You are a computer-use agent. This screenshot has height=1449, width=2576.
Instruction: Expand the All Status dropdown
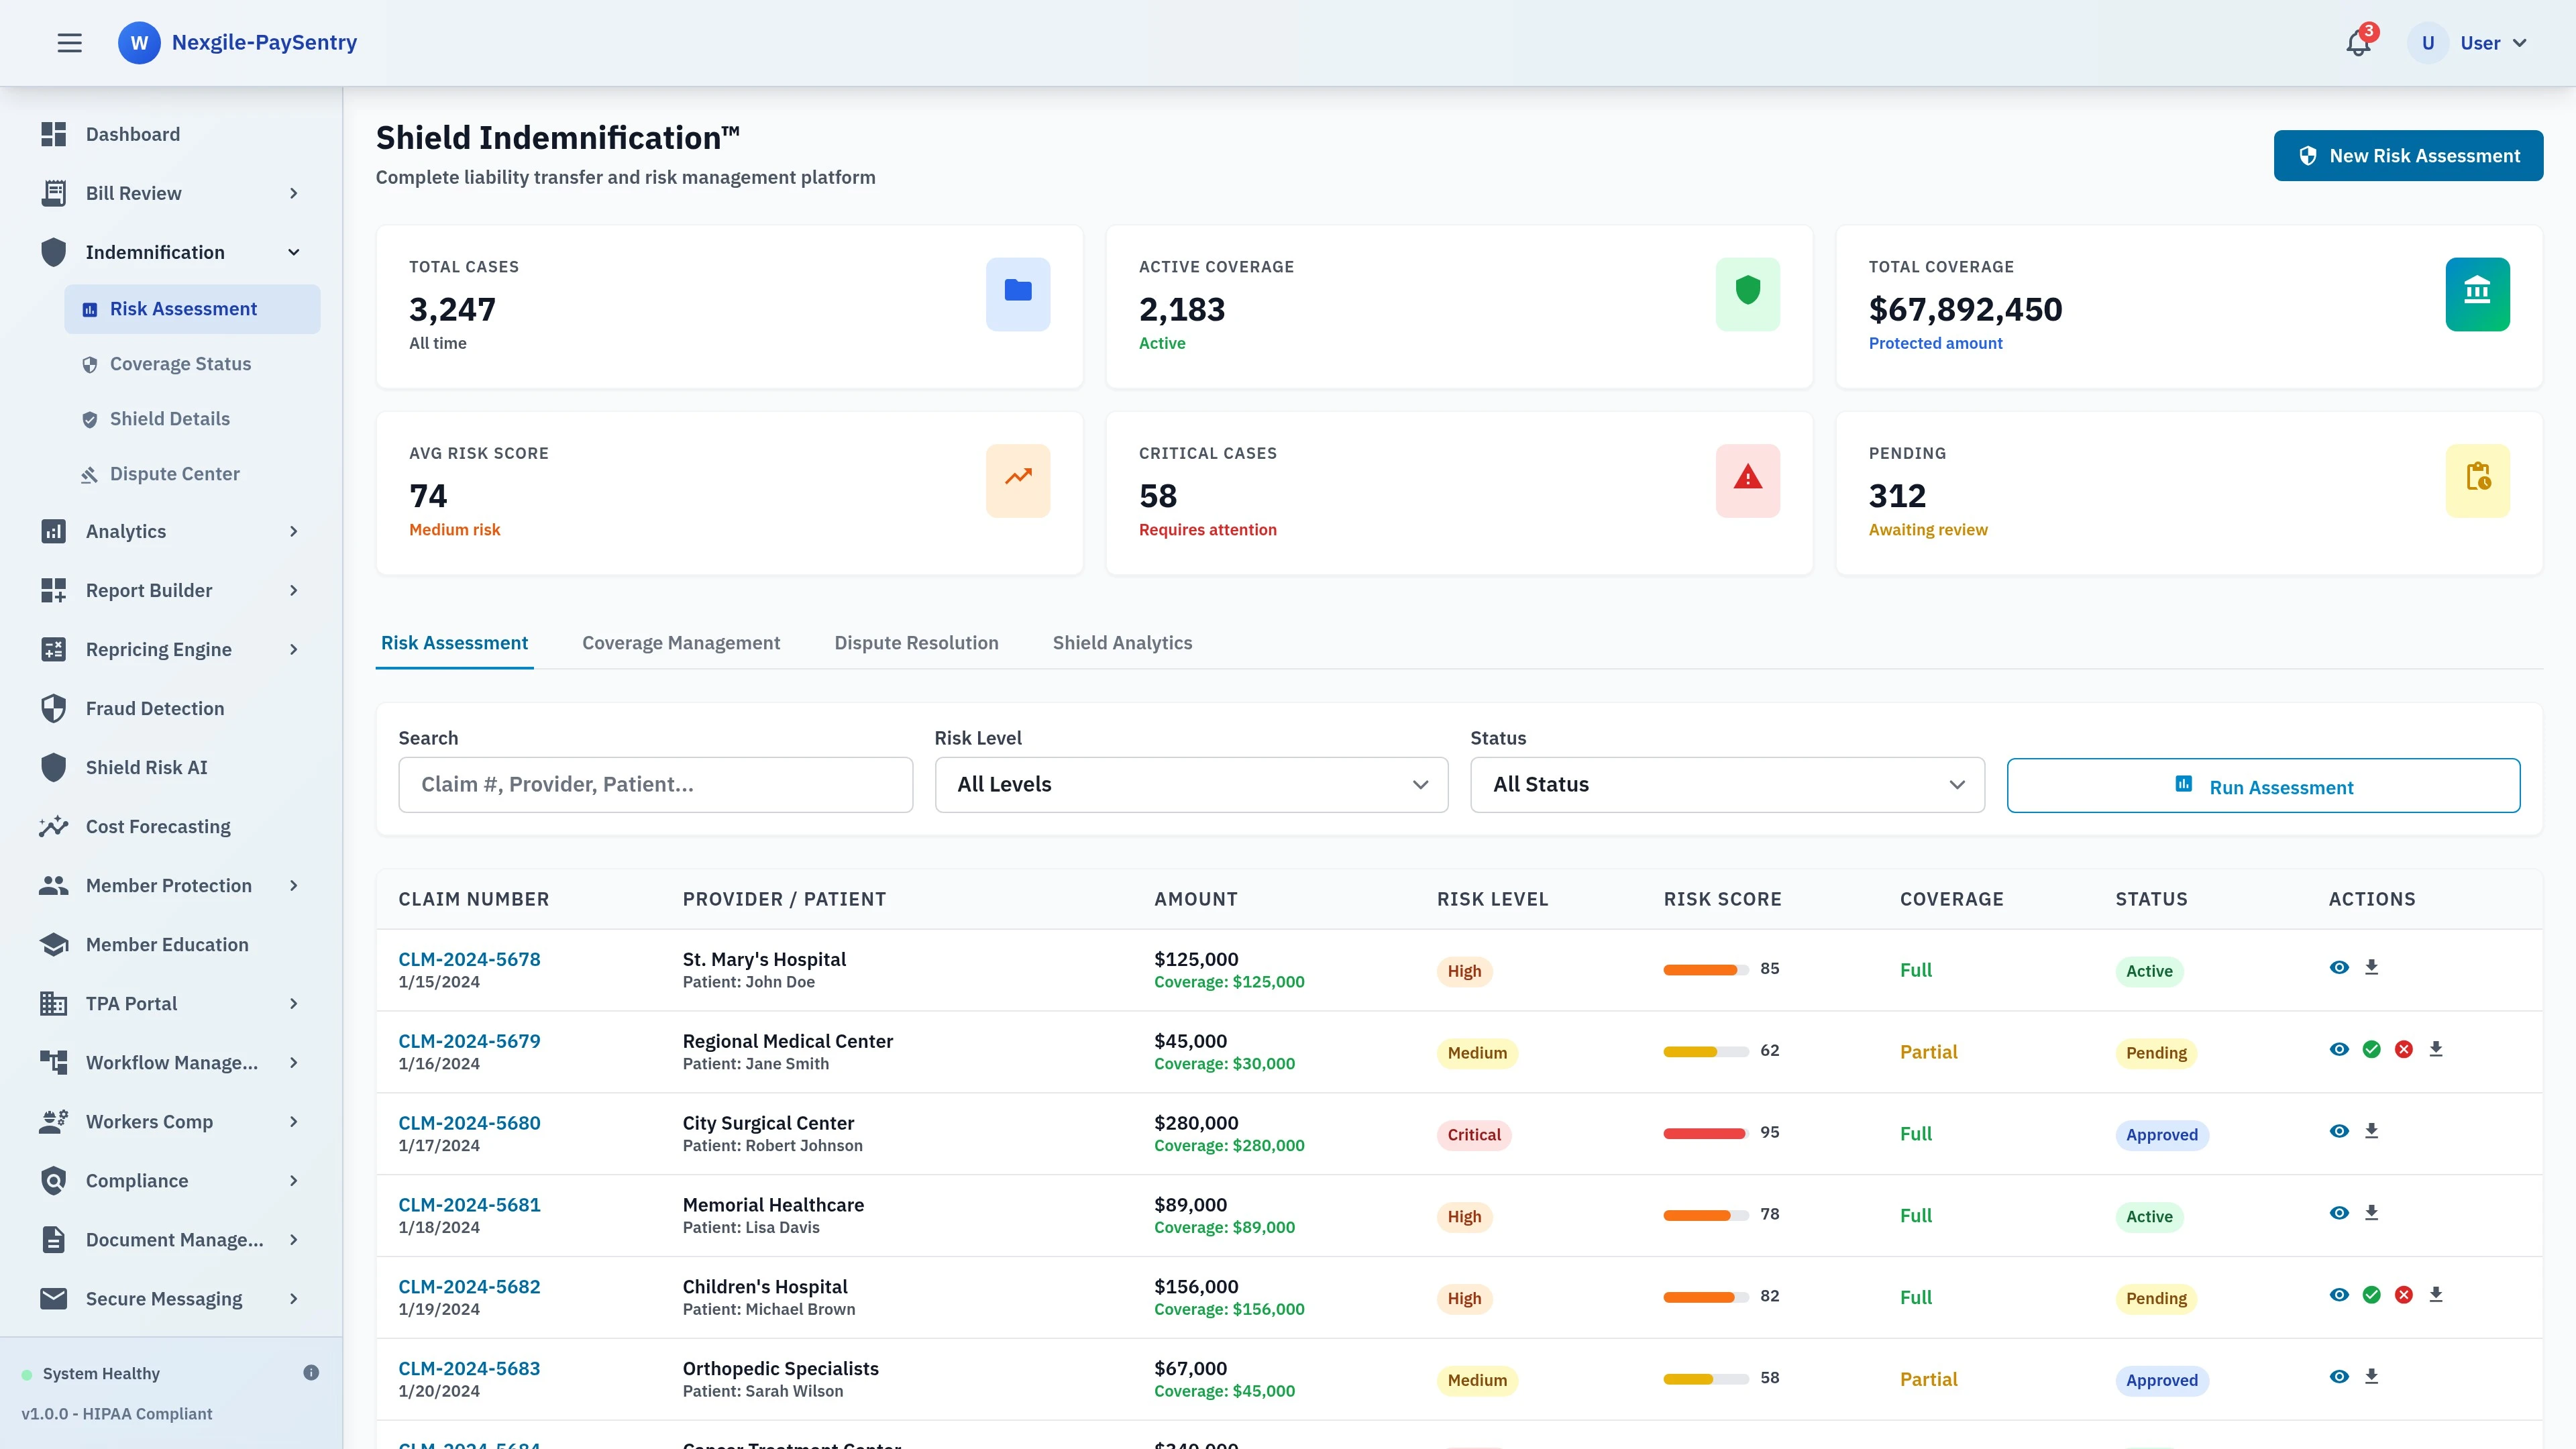(1726, 784)
